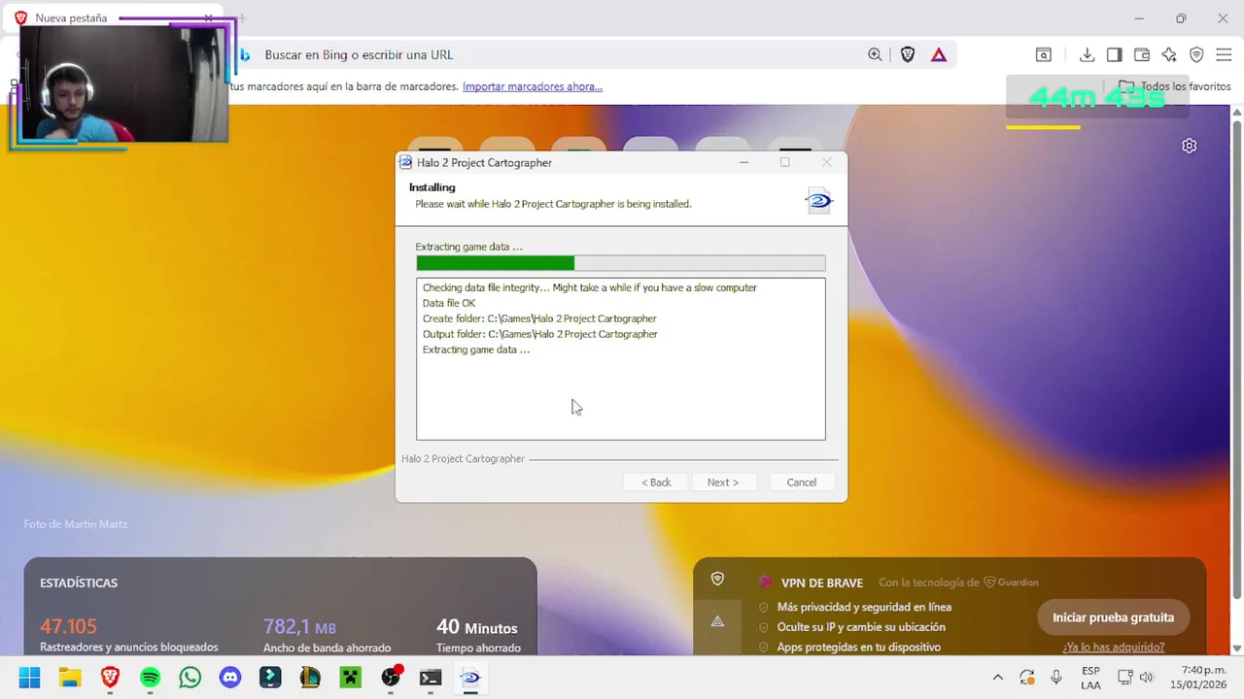Viewport: 1244px width, 699px height.
Task: Click 47.105 trackers blocked statistic
Action: coord(68,626)
